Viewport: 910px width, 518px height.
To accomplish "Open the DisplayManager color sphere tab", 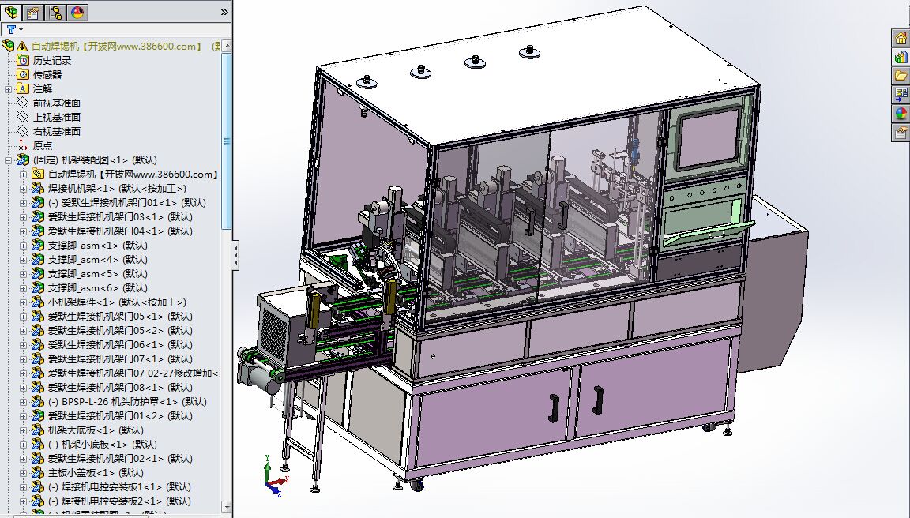I will 77,12.
